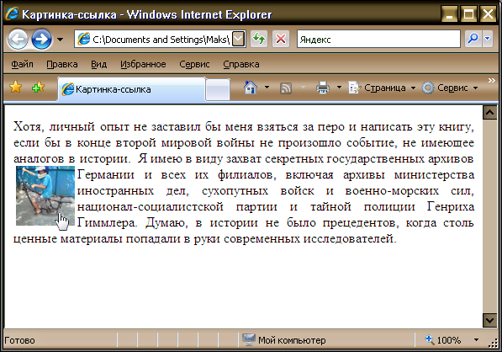Print the page with printer icon
502x352 pixels.
[322, 88]
